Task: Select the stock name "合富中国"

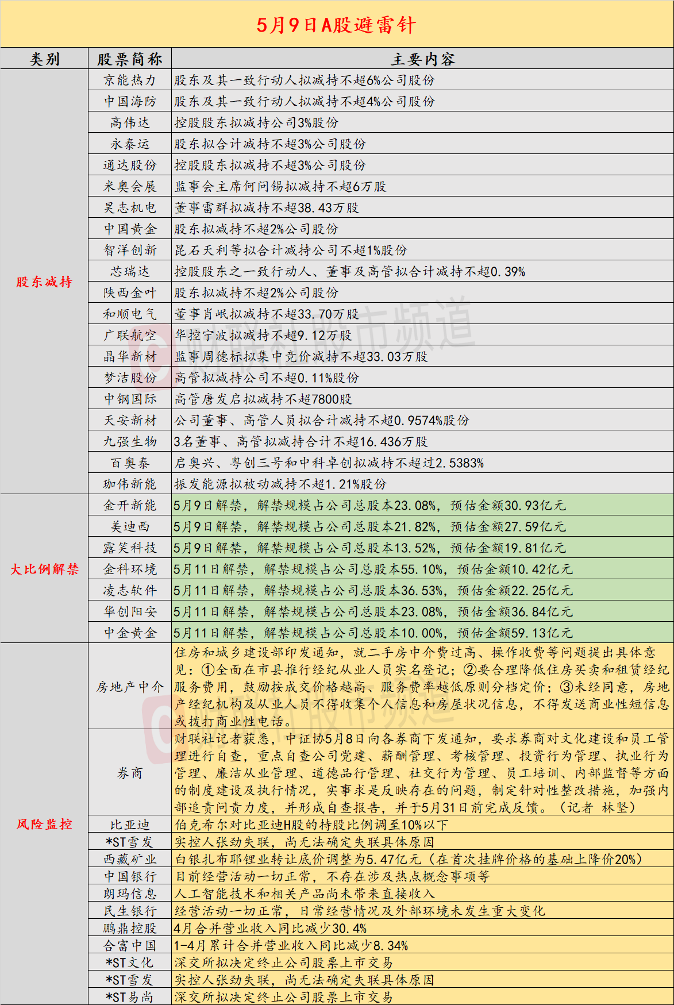Action: (130, 945)
